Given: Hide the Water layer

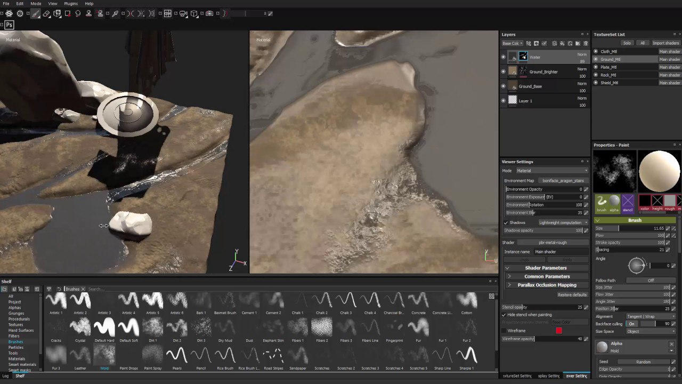Looking at the screenshot, I should (x=503, y=57).
